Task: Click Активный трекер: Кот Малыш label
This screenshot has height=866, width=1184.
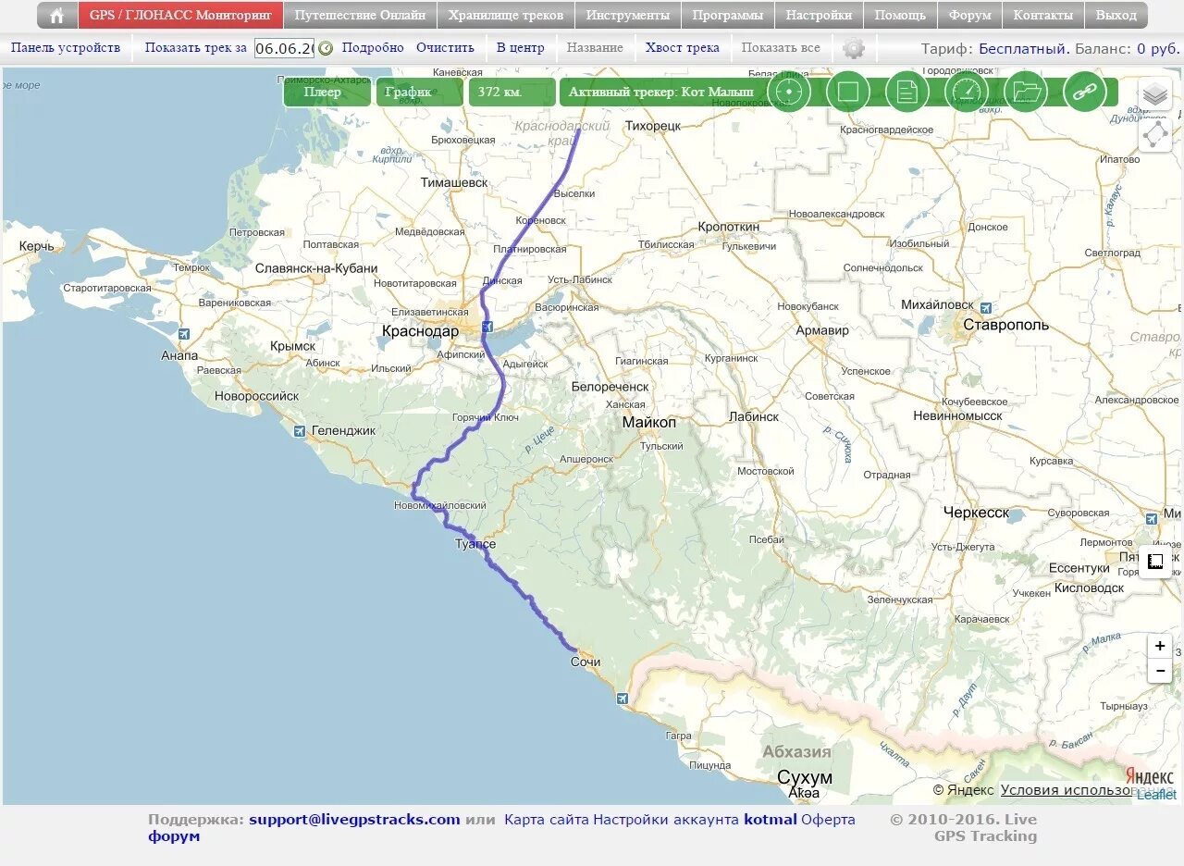Action: 661,92
